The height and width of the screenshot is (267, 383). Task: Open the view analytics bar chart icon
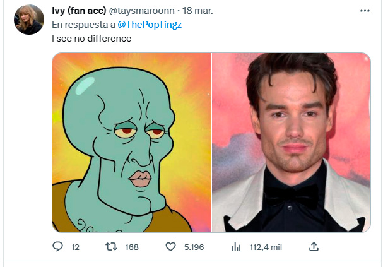[237, 247]
